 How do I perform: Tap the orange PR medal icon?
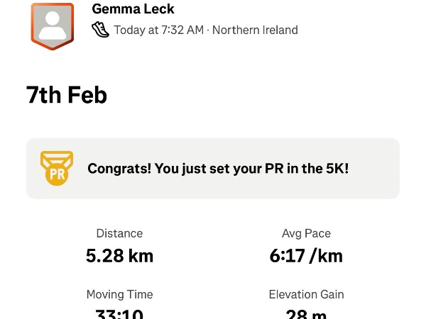tap(56, 169)
